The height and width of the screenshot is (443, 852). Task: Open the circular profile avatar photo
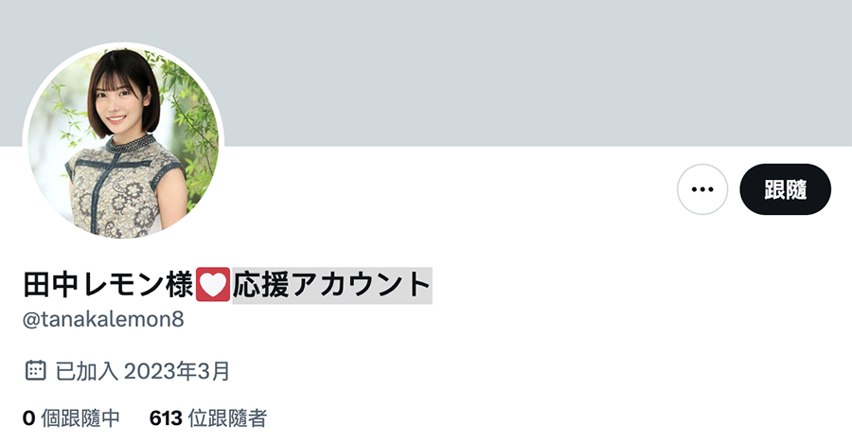point(123,142)
